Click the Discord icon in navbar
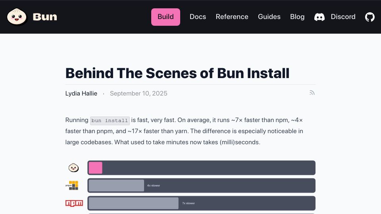 point(319,17)
